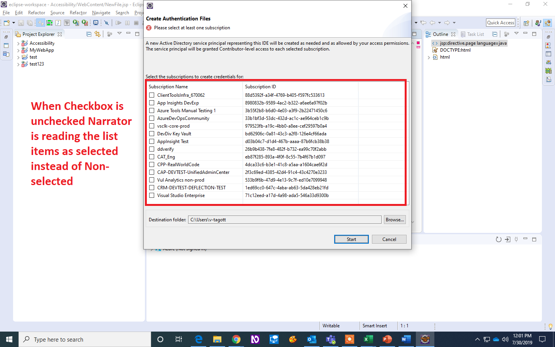Expand the Accessibility project node
Image resolution: width=555 pixels, height=347 pixels.
[x=18, y=43]
